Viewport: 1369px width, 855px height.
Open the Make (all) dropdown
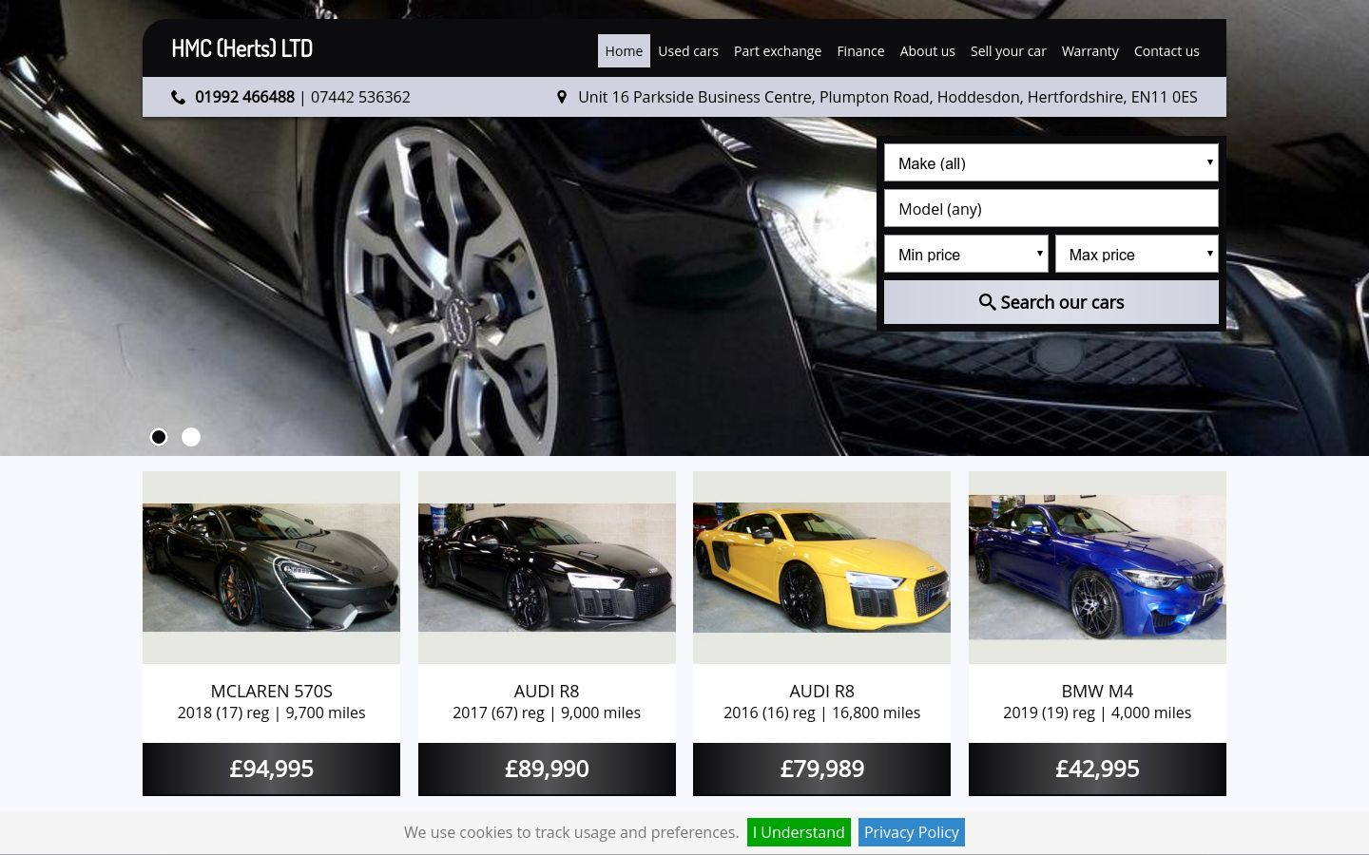[1051, 162]
